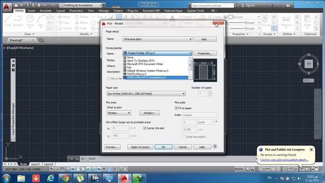325x183 pixels.
Task: Click the Preview... button
Action: click(112, 147)
